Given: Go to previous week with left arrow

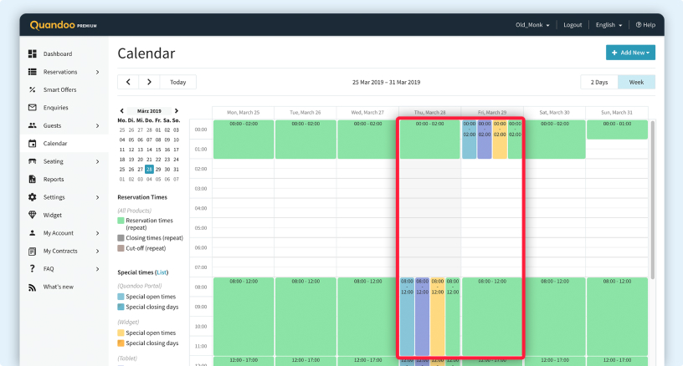Looking at the screenshot, I should pos(128,82).
